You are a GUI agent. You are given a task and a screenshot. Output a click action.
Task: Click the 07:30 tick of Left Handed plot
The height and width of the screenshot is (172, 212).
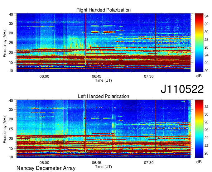pos(149,163)
